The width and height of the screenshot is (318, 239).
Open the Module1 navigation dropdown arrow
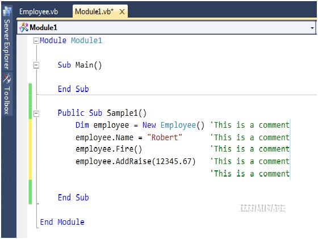312,28
